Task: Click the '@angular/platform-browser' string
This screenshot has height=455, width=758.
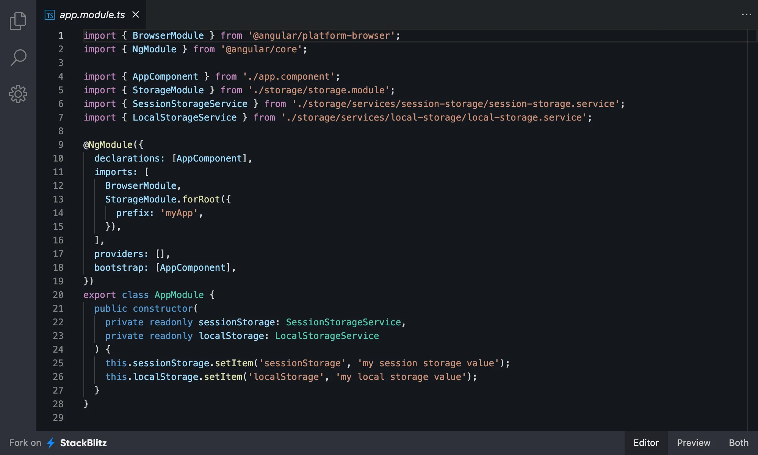Action: [x=322, y=36]
